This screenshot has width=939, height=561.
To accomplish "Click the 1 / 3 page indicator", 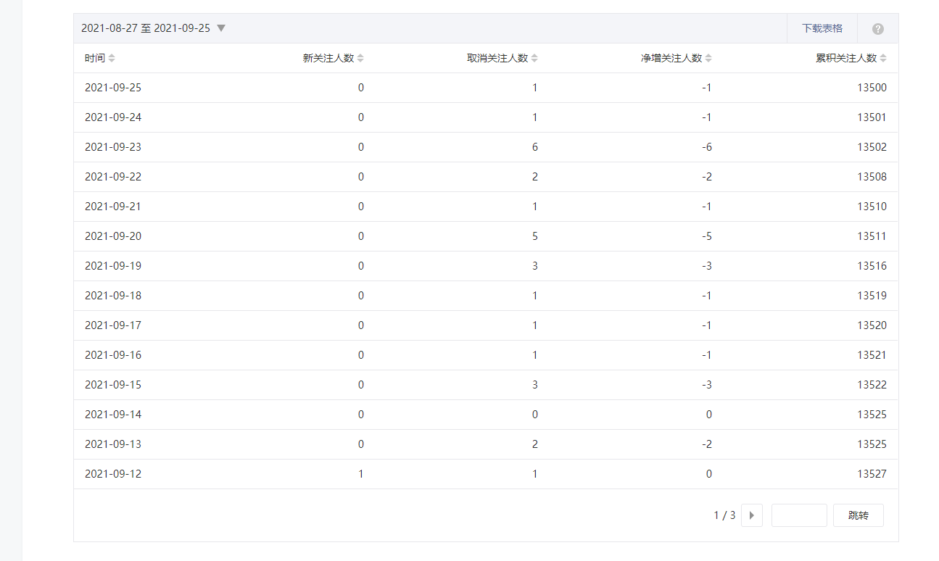I will [x=724, y=515].
